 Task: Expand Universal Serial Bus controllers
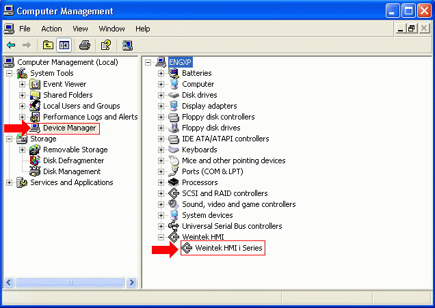tap(161, 226)
